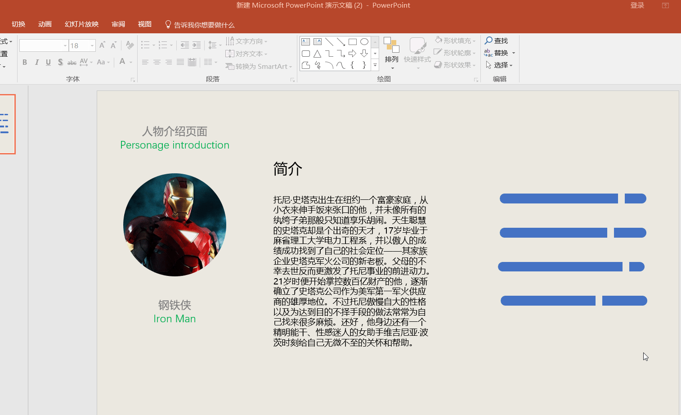This screenshot has height=415, width=681.
Task: Select the elbow connector shape
Action: 329,54
